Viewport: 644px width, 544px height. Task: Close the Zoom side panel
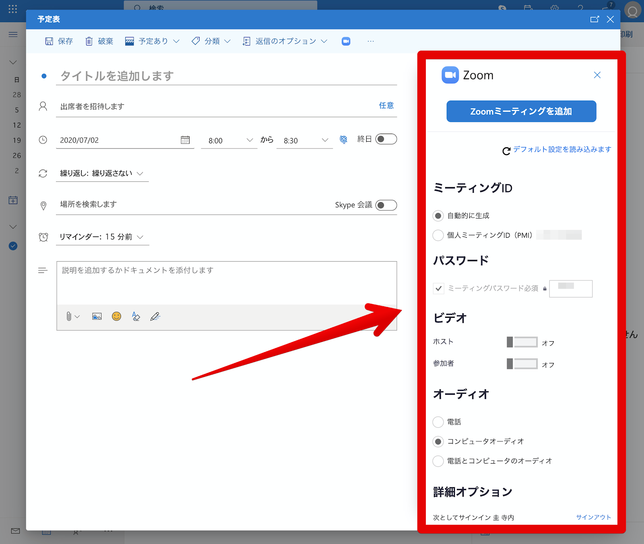pyautogui.click(x=597, y=75)
